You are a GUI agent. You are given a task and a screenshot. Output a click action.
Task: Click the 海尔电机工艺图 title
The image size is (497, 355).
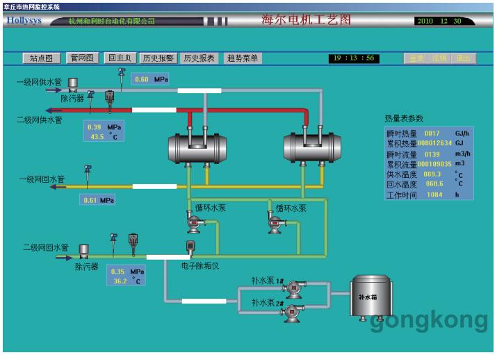coord(306,20)
